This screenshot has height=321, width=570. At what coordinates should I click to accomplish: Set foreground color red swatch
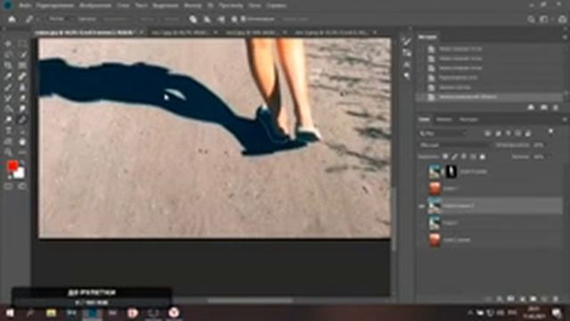click(12, 167)
